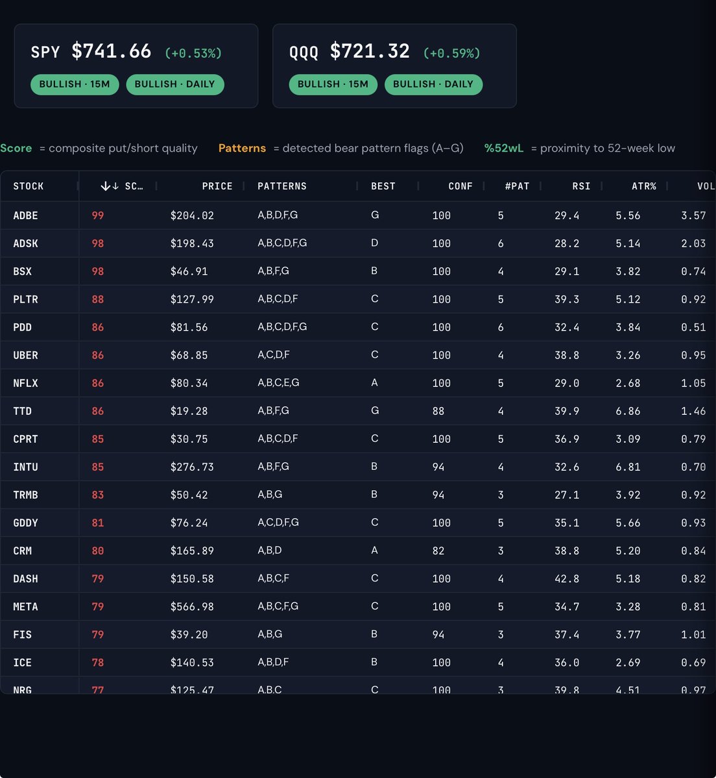
Task: Click INTU's price $276.73
Action: [192, 467]
